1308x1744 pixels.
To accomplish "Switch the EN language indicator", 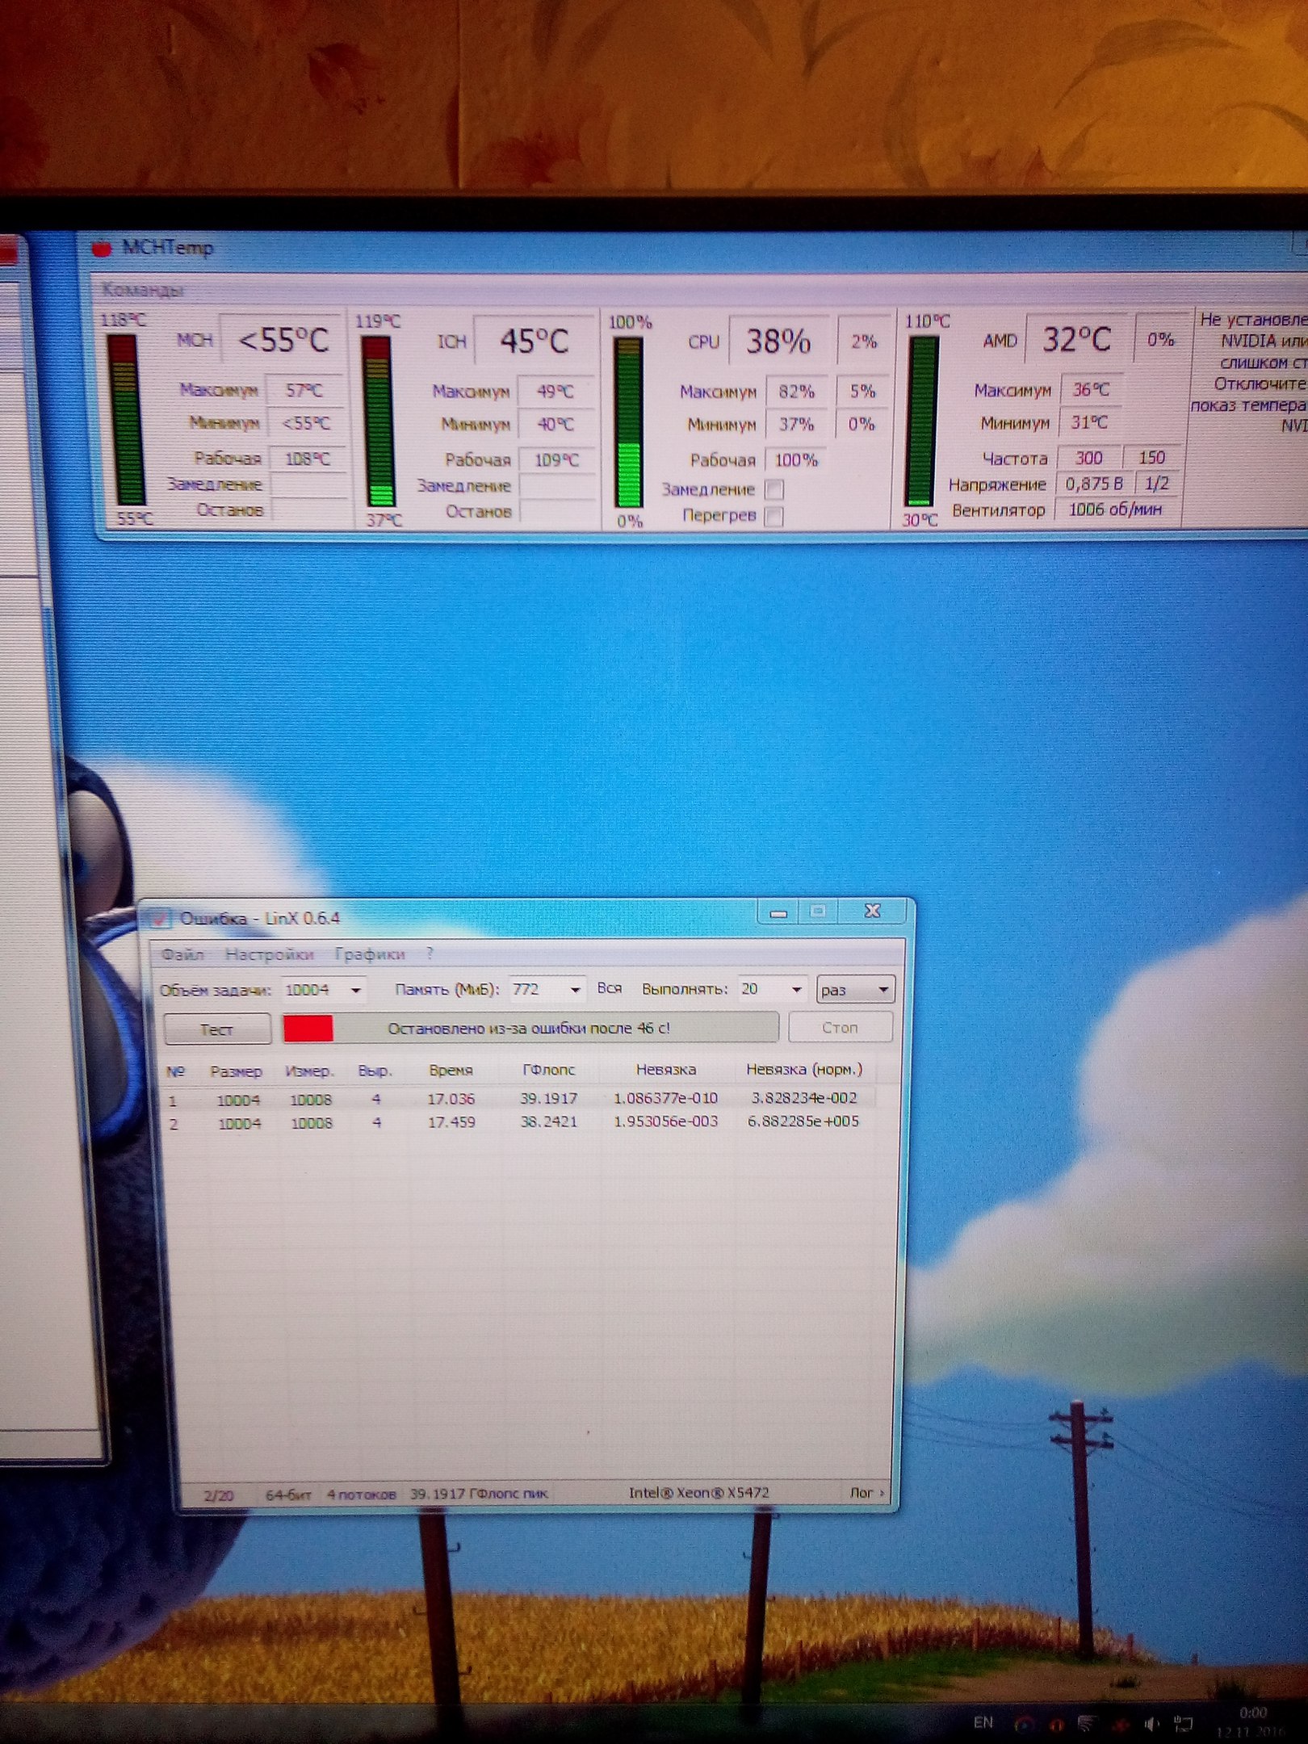I will (x=983, y=1723).
